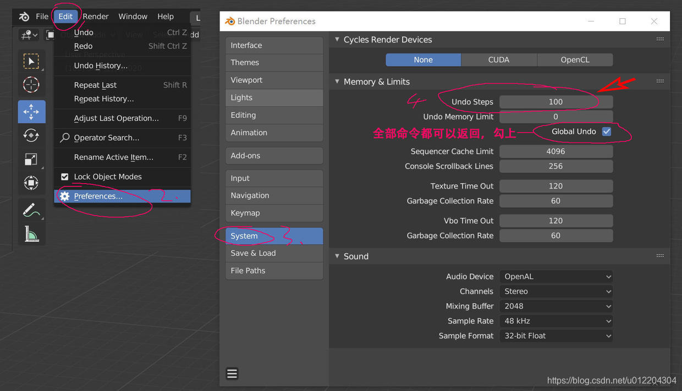Image resolution: width=682 pixels, height=391 pixels.
Task: Open the File Paths preferences section
Action: point(274,271)
